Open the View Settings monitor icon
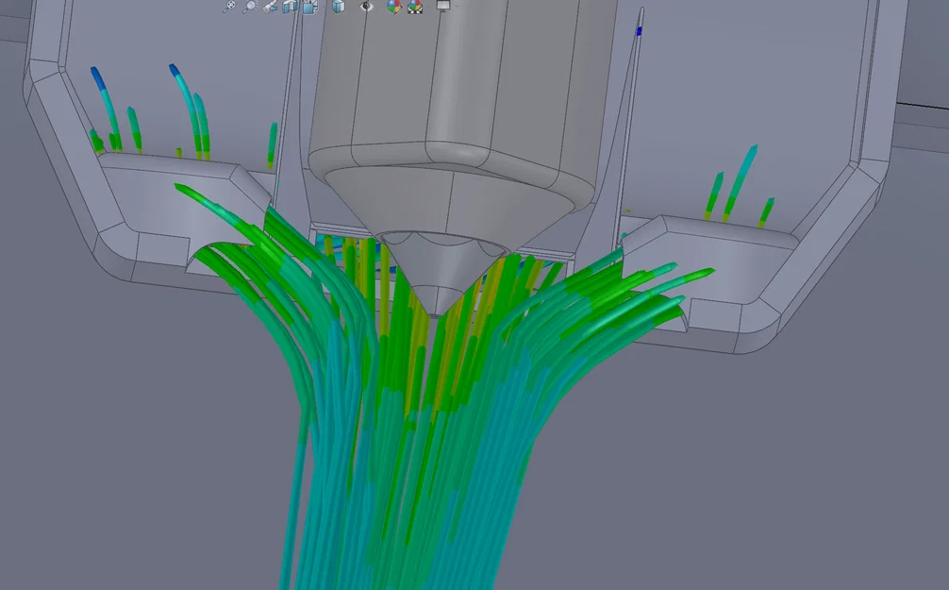Image resolution: width=949 pixels, height=590 pixels. point(443,6)
